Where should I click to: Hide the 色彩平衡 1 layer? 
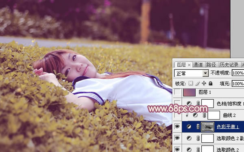tap(177, 126)
